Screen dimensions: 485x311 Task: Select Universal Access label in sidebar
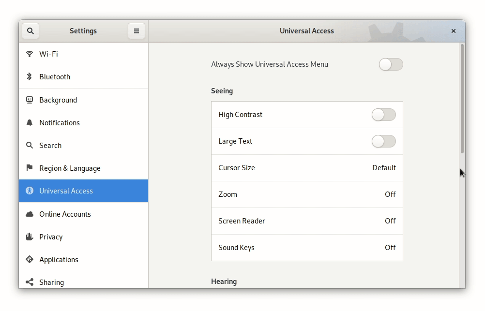click(66, 191)
